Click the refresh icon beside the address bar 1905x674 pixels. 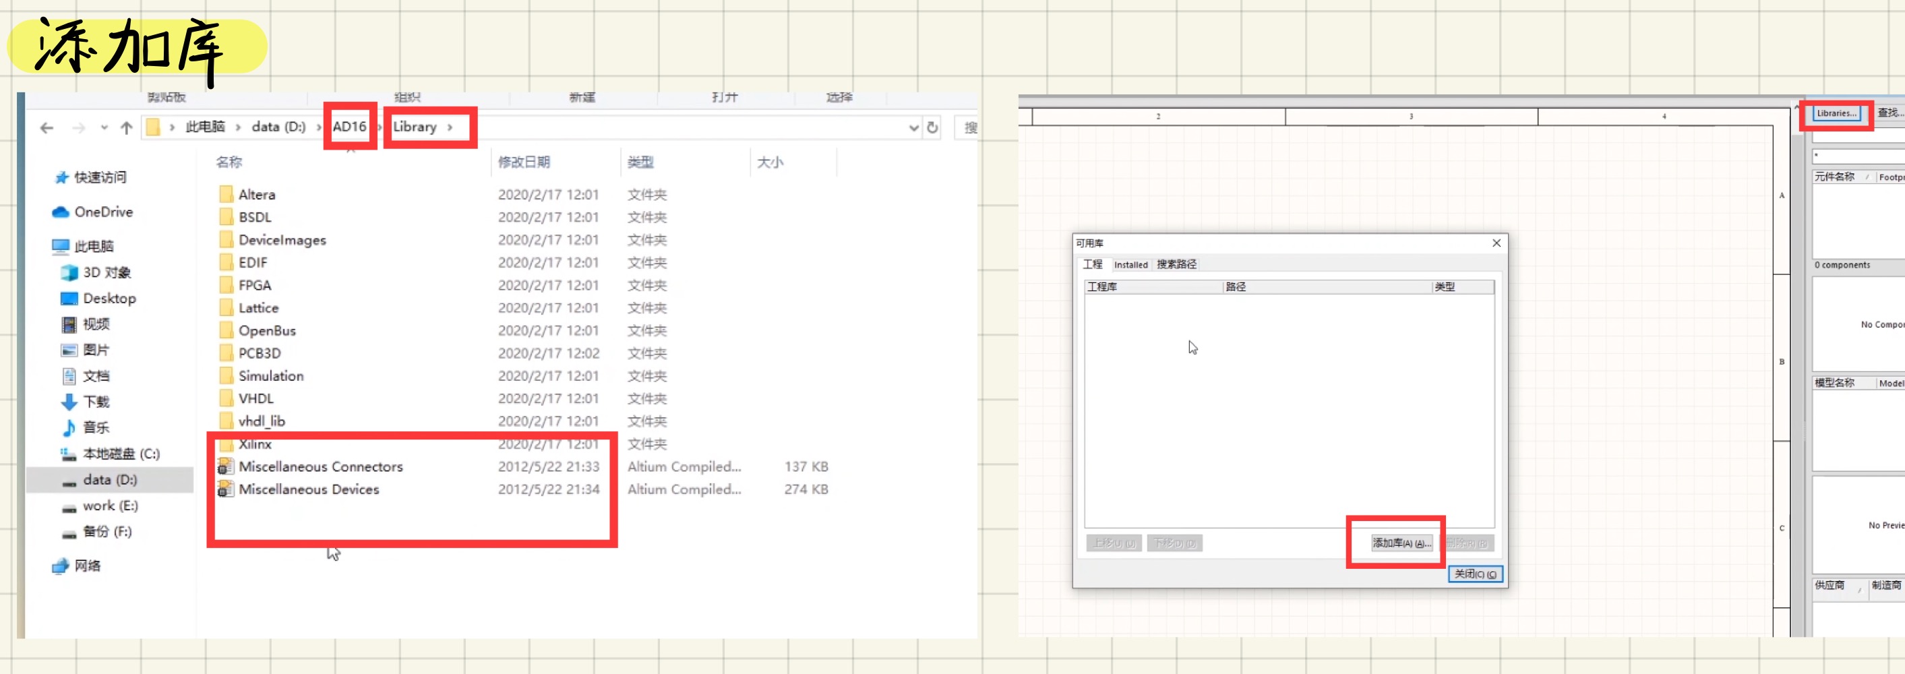point(932,127)
